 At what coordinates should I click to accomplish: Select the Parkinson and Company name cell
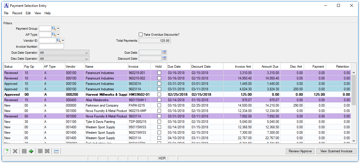[x=106, y=105]
